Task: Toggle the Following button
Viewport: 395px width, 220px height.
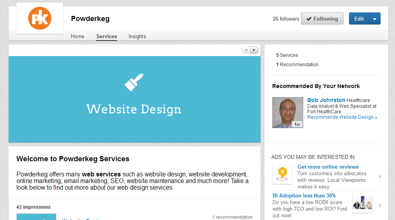Action: pos(322,19)
